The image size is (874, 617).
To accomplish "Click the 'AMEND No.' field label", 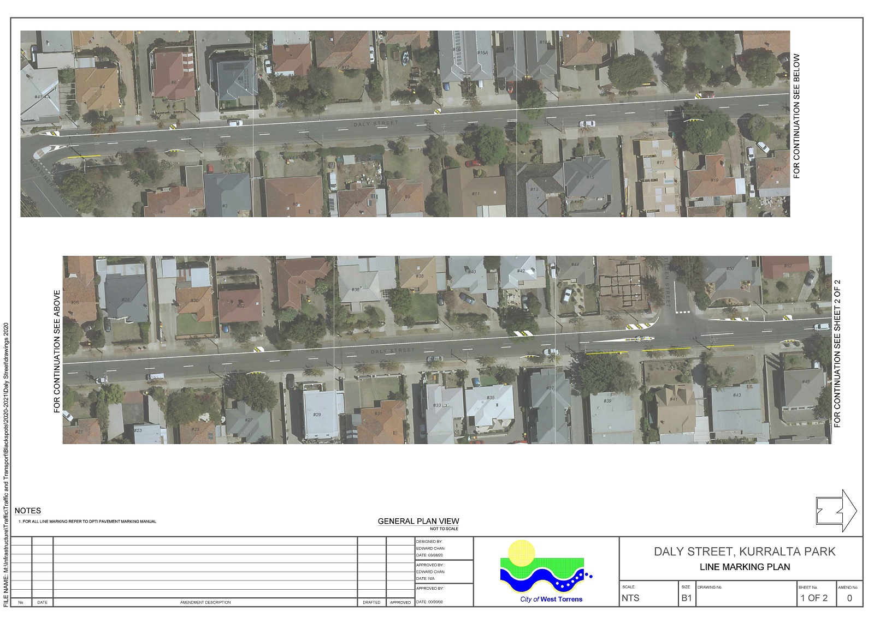I will click(x=848, y=587).
